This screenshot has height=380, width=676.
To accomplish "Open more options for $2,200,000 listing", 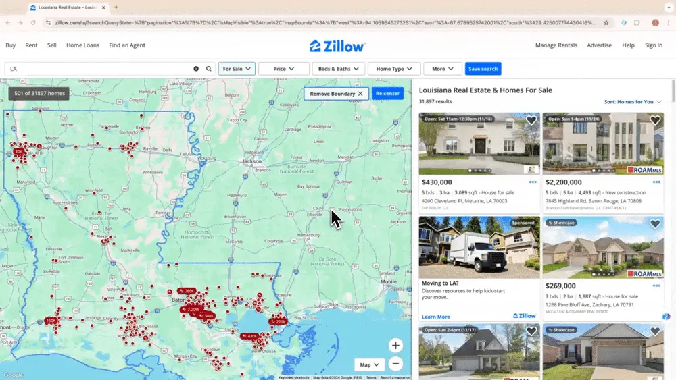I will point(656,182).
